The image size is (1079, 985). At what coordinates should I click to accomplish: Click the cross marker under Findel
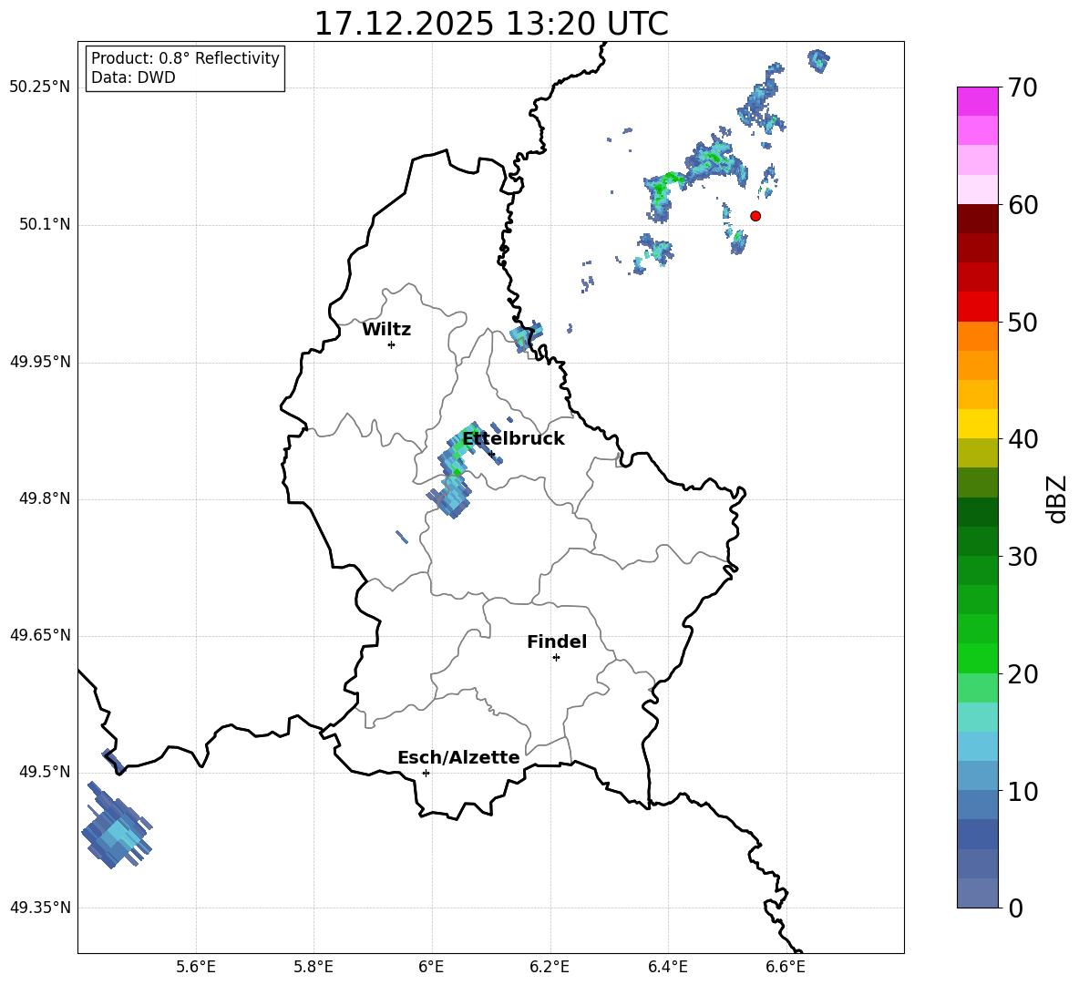[x=556, y=658]
